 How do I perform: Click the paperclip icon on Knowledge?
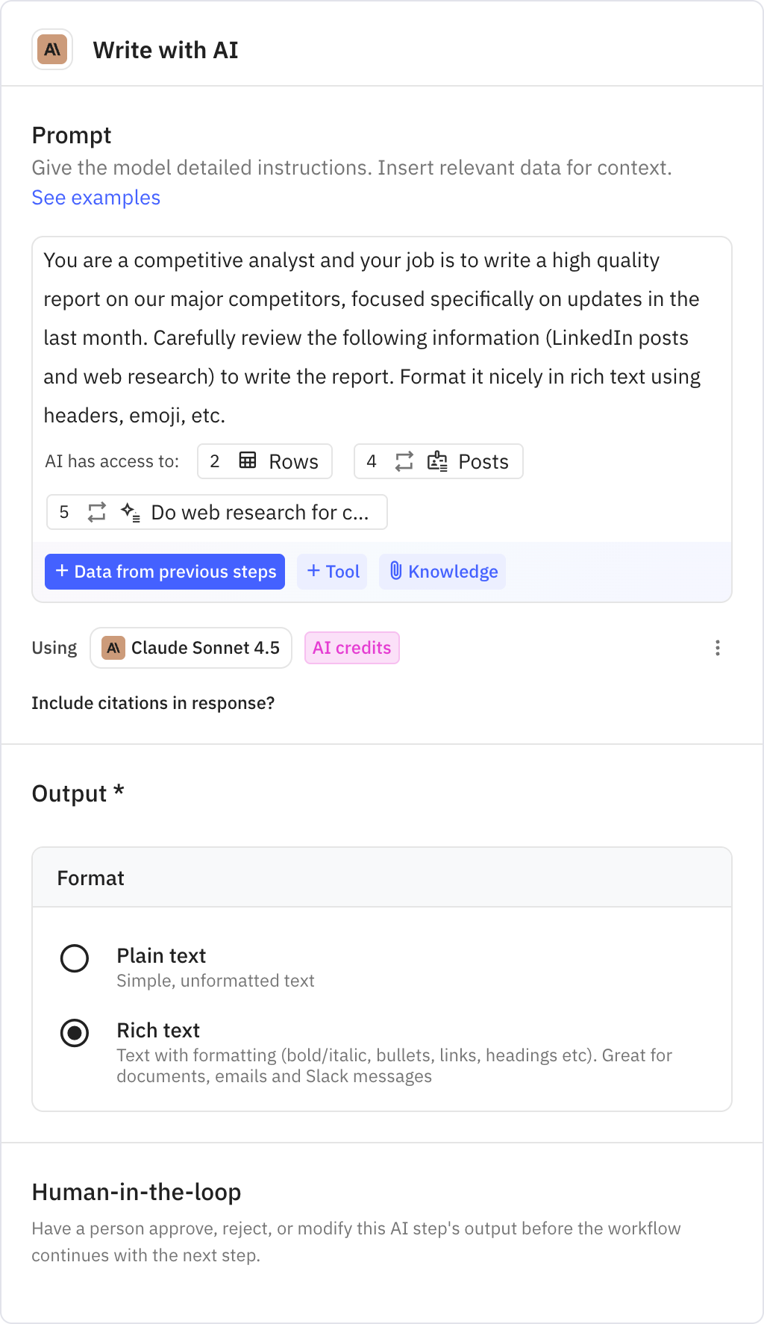click(396, 572)
